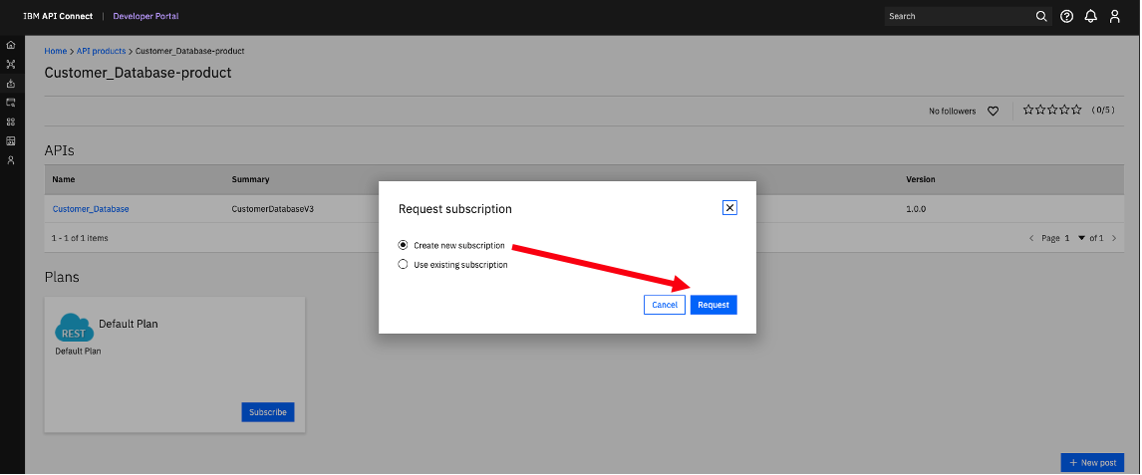Image resolution: width=1142 pixels, height=475 pixels.
Task: Click the search magnifier icon
Action: 1041,16
